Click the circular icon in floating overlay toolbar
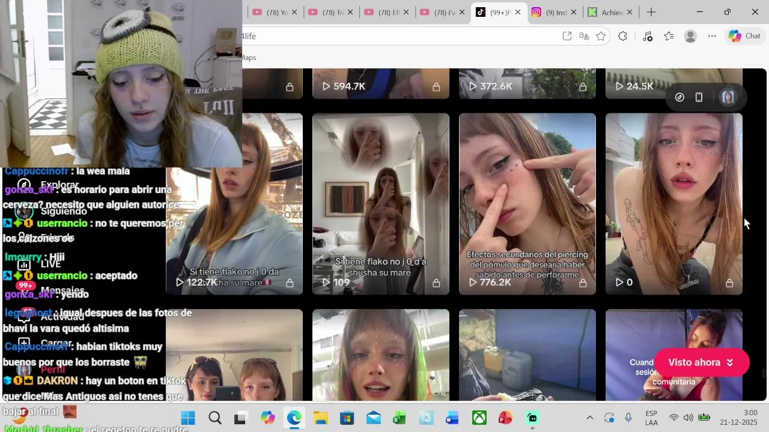 (679, 97)
